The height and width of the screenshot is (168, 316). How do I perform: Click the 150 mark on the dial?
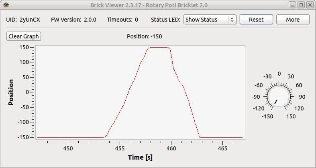click(291, 116)
